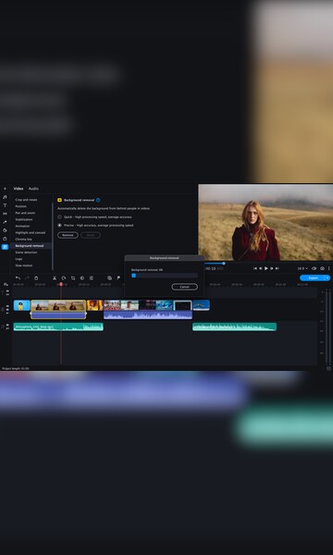Open the three-dot preview options menu
333x555 pixels.
click(x=328, y=268)
